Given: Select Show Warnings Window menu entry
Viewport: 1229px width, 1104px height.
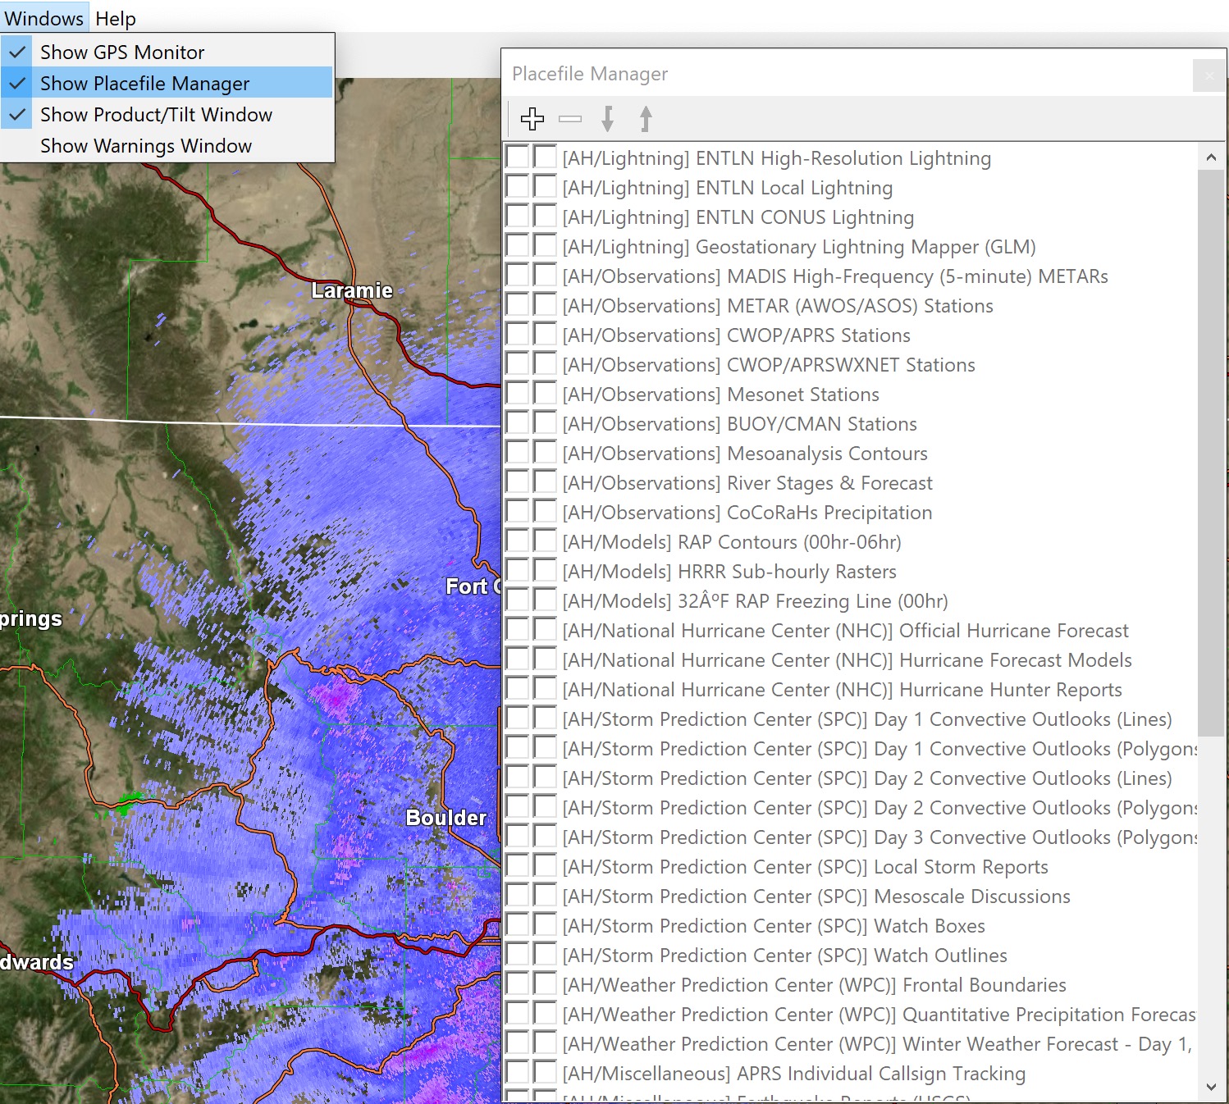Looking at the screenshot, I should point(167,146).
